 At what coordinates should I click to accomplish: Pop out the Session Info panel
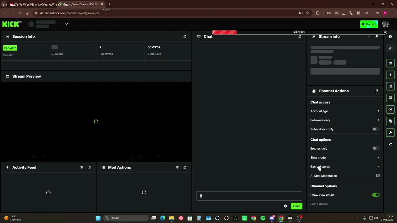pyautogui.click(x=185, y=37)
